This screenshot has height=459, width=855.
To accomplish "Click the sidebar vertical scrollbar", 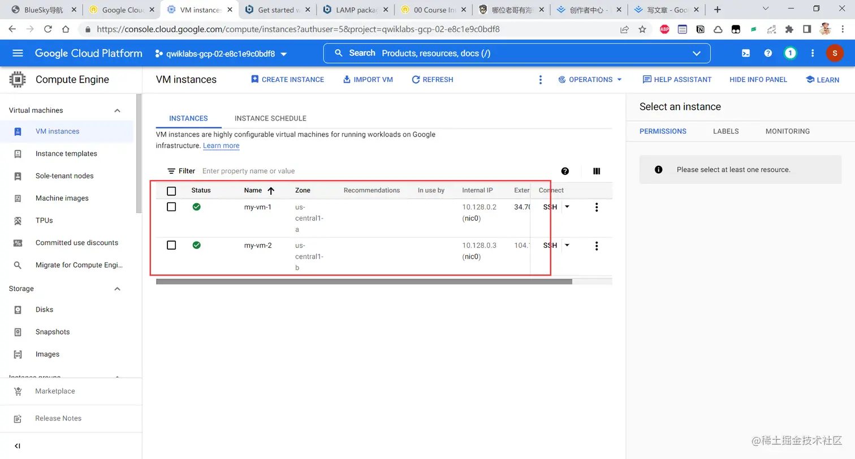I will [139, 153].
